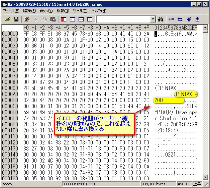Click hex byte 4C in row 000150
210x188 pixels.
[x=50, y=161]
